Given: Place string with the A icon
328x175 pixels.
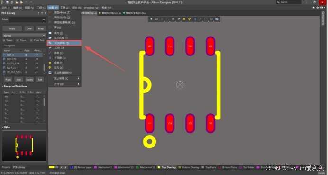Looking at the screenshot, I should 195,19.
